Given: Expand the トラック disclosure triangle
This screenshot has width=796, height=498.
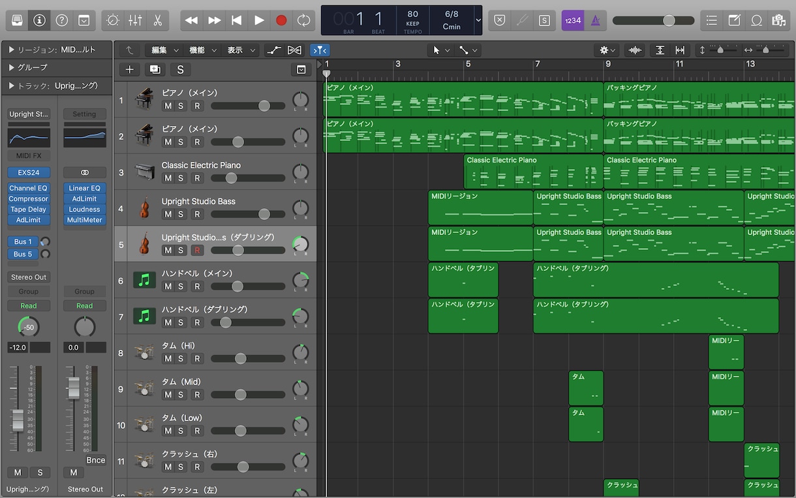Looking at the screenshot, I should 12,86.
